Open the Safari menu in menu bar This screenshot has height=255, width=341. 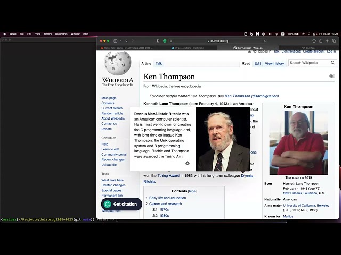(x=13, y=34)
